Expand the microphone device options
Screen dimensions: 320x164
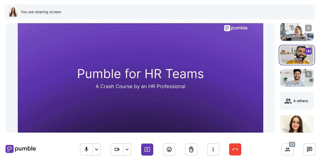point(96,149)
